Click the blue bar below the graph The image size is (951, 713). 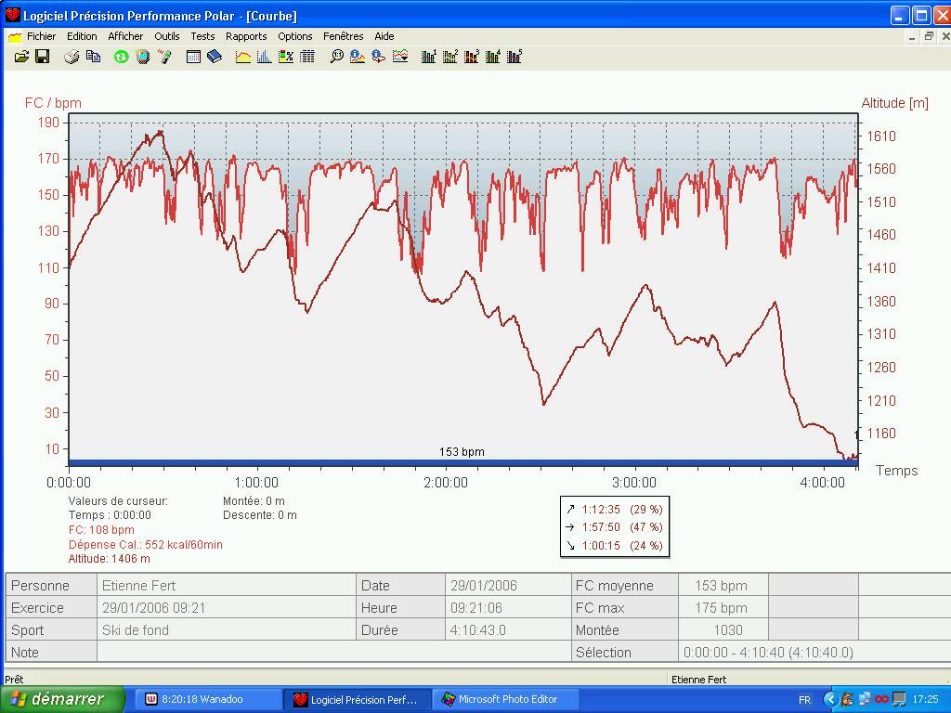click(x=462, y=462)
